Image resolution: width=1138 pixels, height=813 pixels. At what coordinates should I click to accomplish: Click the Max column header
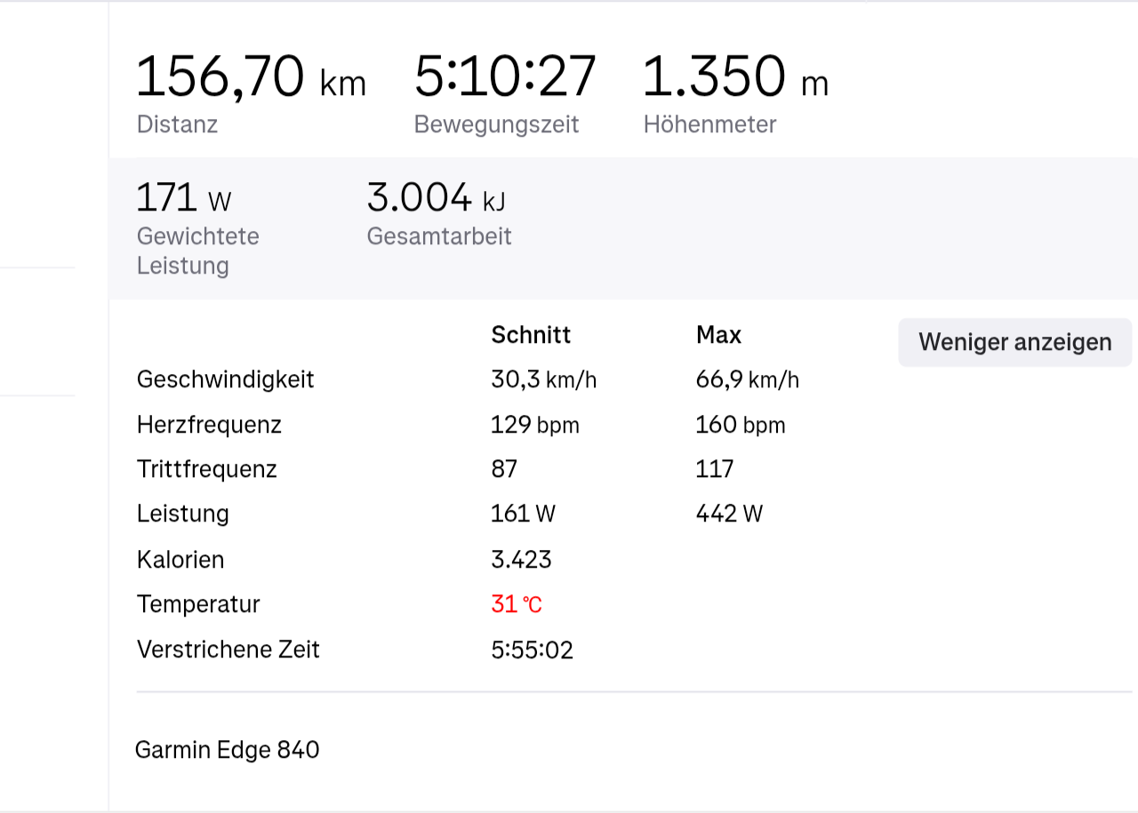pos(718,335)
